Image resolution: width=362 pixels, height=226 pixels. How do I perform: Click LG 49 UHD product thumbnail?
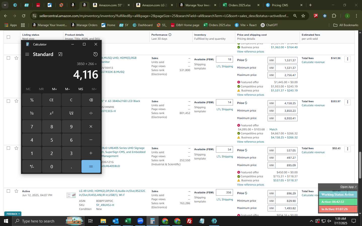tap(71, 195)
